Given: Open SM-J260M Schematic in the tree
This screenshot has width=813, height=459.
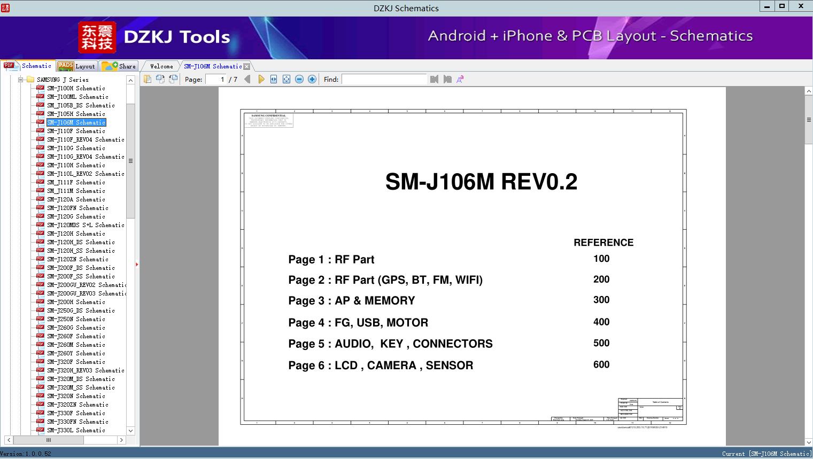Looking at the screenshot, I should tap(76, 345).
